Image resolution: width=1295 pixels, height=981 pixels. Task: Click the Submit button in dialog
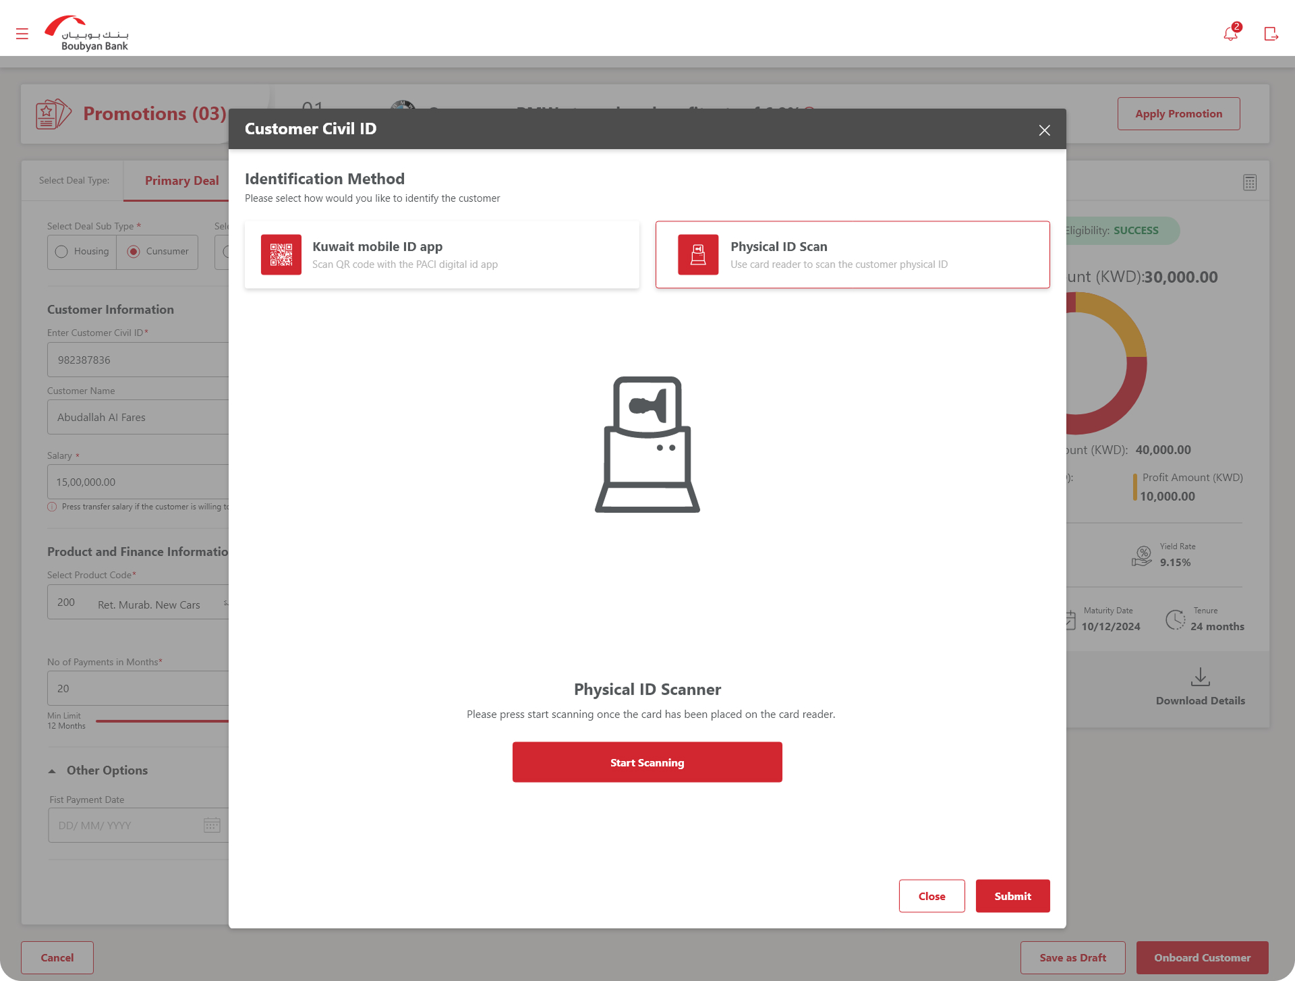1012,896
